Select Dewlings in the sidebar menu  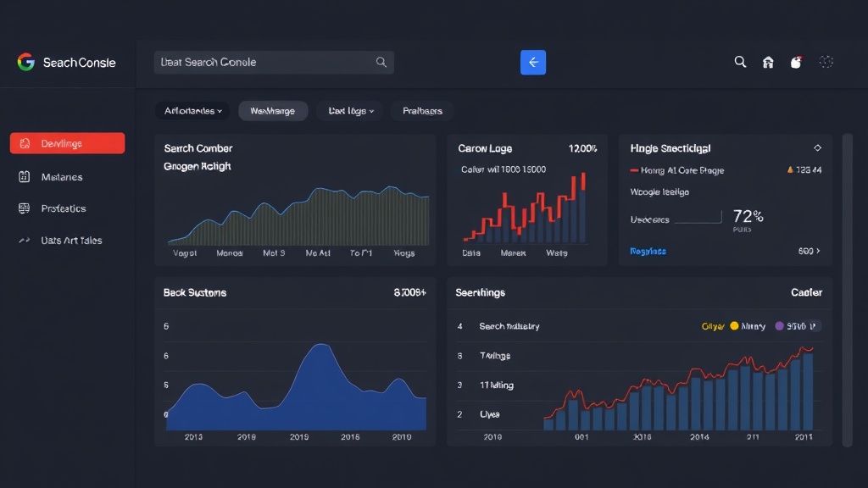[67, 143]
